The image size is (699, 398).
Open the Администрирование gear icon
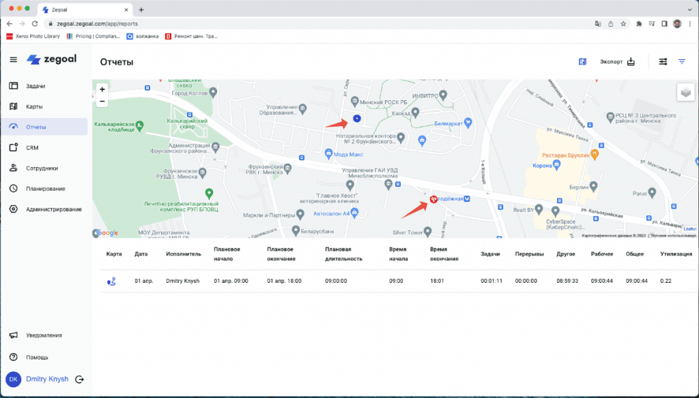click(13, 209)
